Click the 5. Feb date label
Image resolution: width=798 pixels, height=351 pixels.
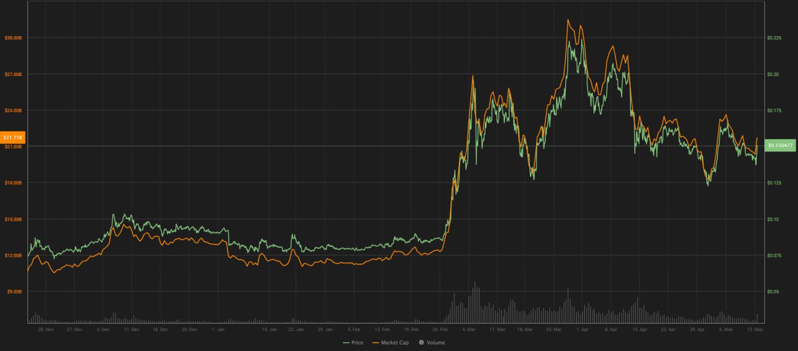353,329
